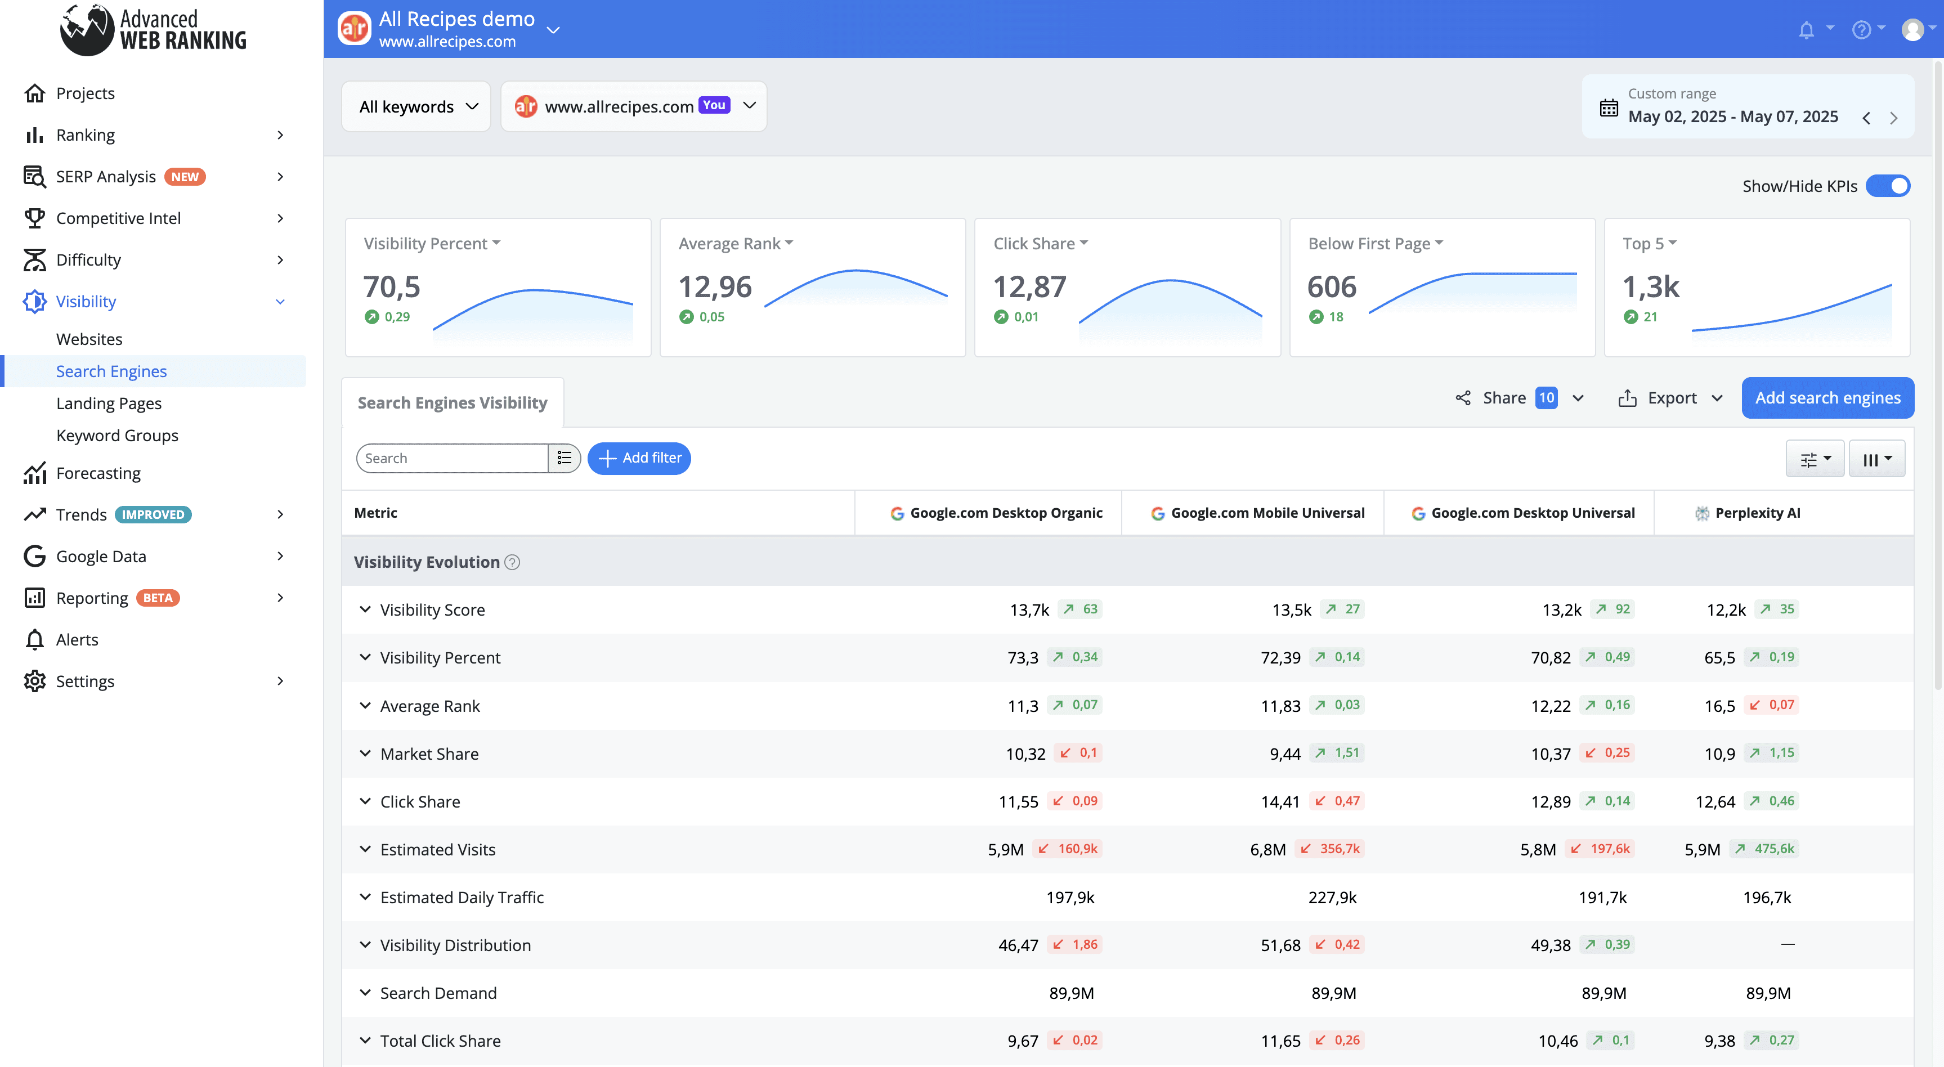Open the user account avatar menu
This screenshot has width=1944, height=1067.
point(1912,29)
